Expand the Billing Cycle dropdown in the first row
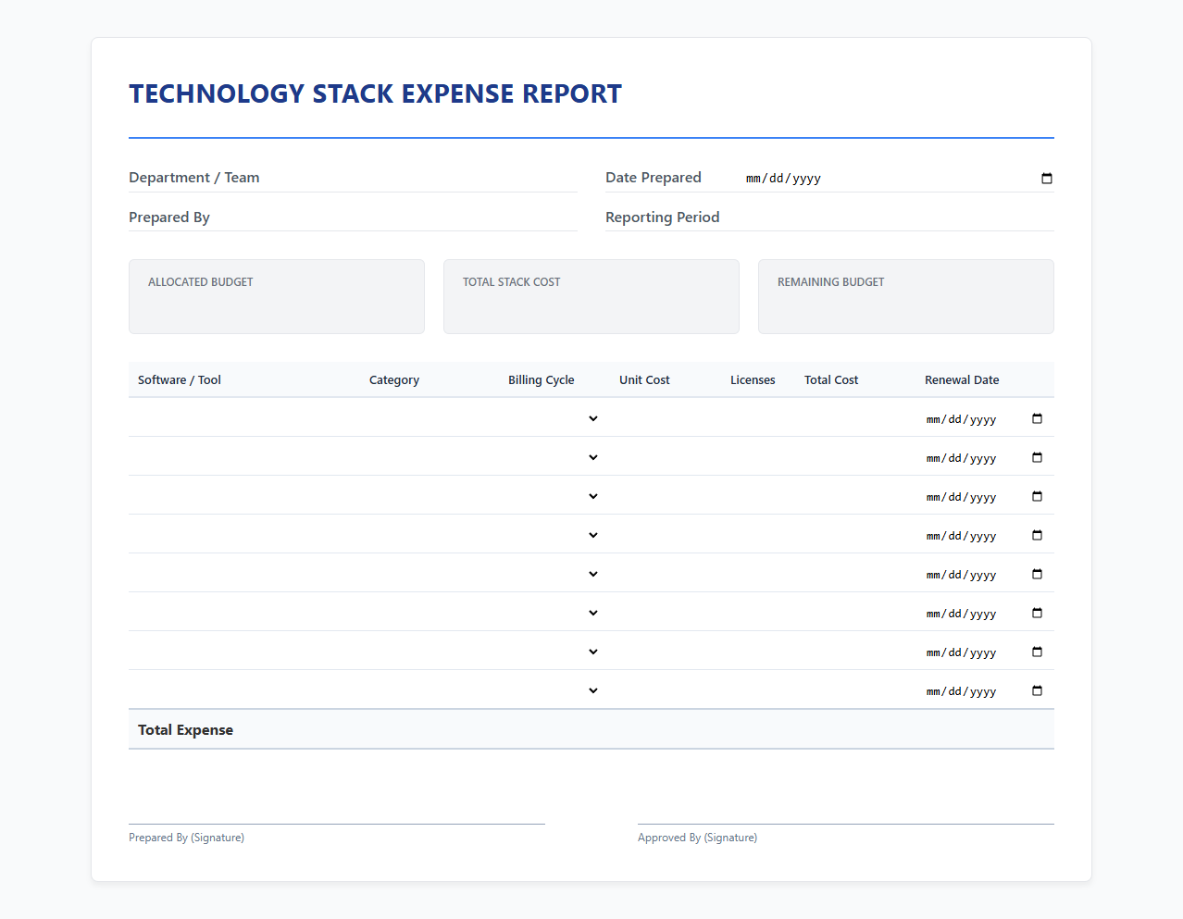The height and width of the screenshot is (919, 1183). pos(554,418)
